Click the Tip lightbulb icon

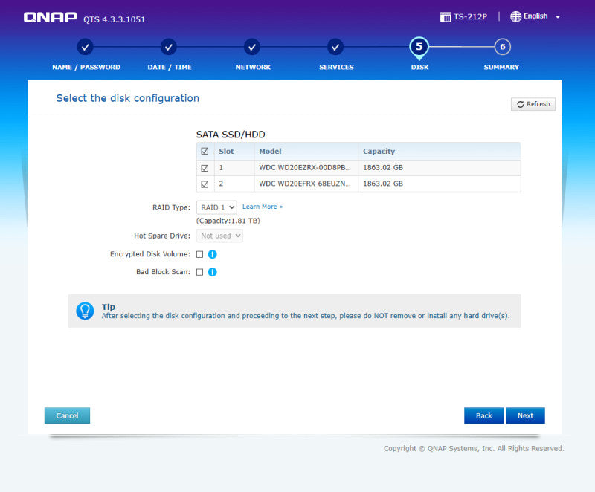click(x=85, y=311)
